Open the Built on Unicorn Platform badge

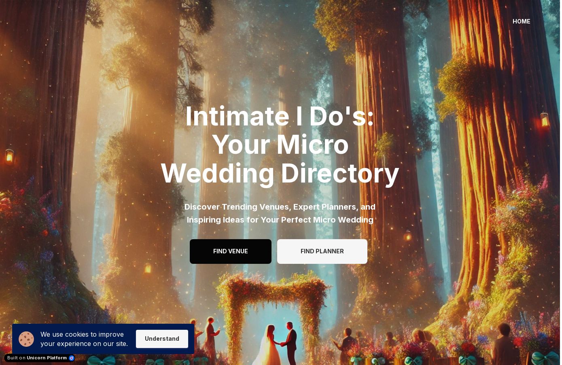pos(39,358)
